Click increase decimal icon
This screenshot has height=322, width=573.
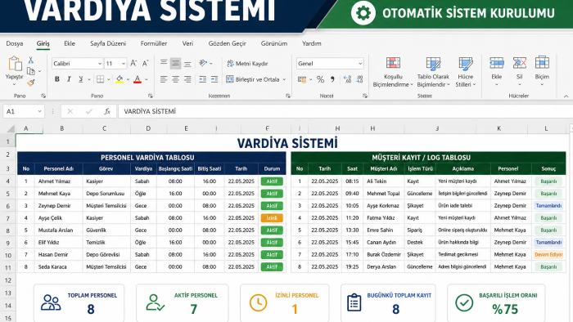(x=348, y=79)
